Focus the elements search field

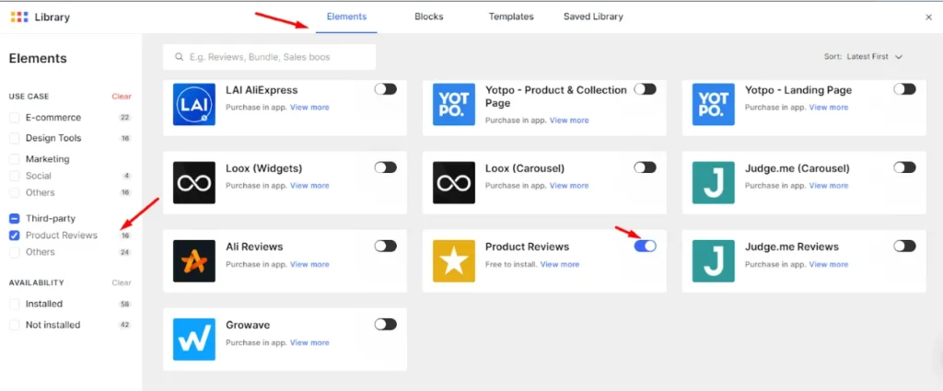coord(270,57)
